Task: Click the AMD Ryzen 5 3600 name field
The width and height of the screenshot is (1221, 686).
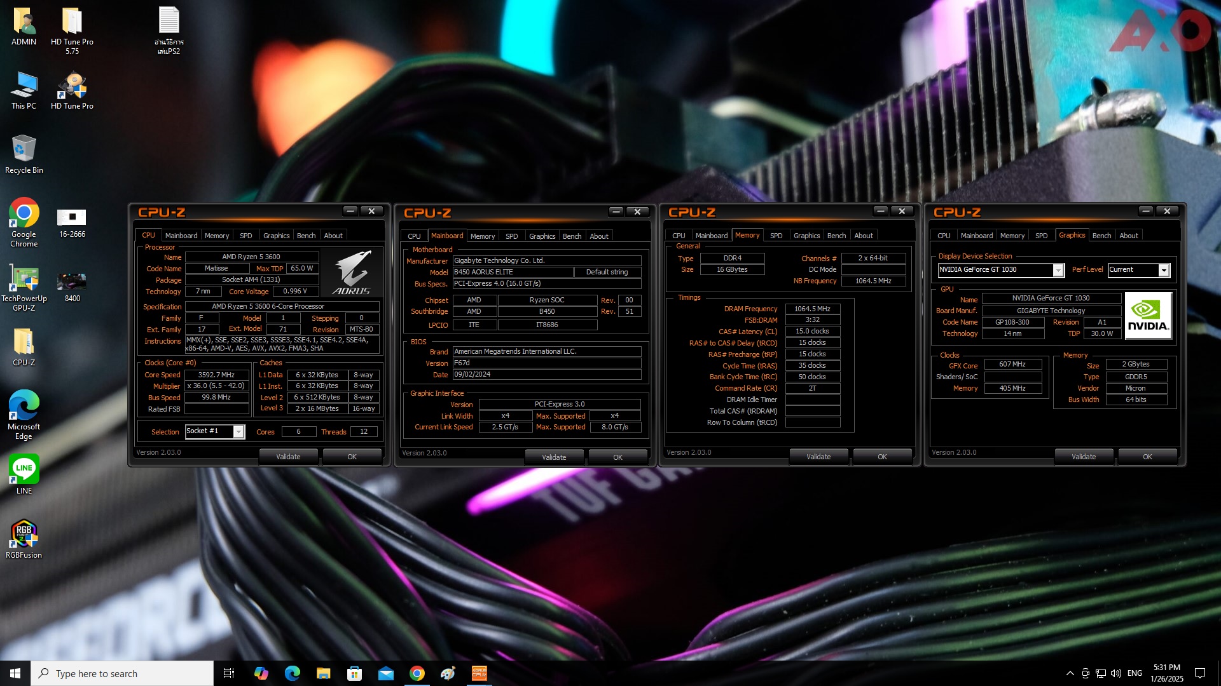Action: pos(251,257)
